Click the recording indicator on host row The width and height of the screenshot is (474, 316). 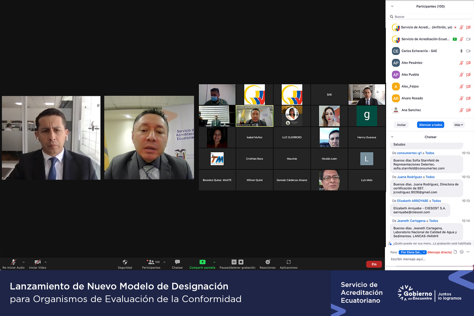(x=455, y=27)
